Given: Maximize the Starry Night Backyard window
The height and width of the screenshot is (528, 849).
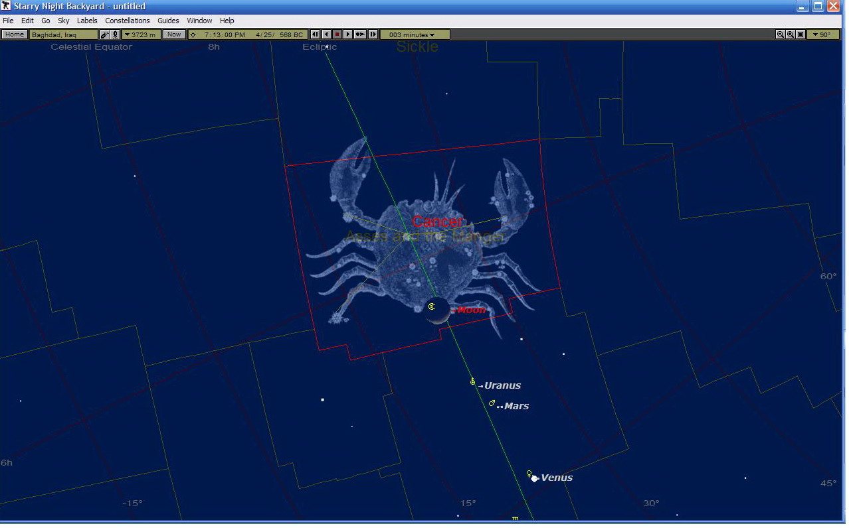Looking at the screenshot, I should [x=818, y=7].
